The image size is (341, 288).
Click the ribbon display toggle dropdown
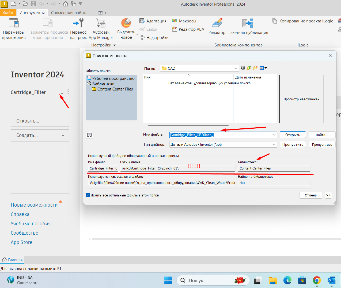(x=102, y=13)
